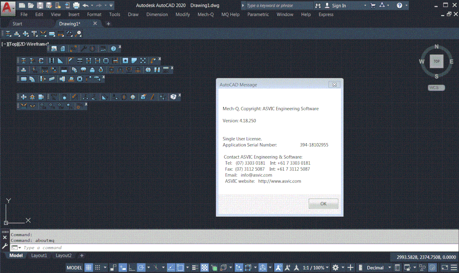459x273 pixels.
Task: Click the info@asvic.com email text
Action: click(x=256, y=175)
